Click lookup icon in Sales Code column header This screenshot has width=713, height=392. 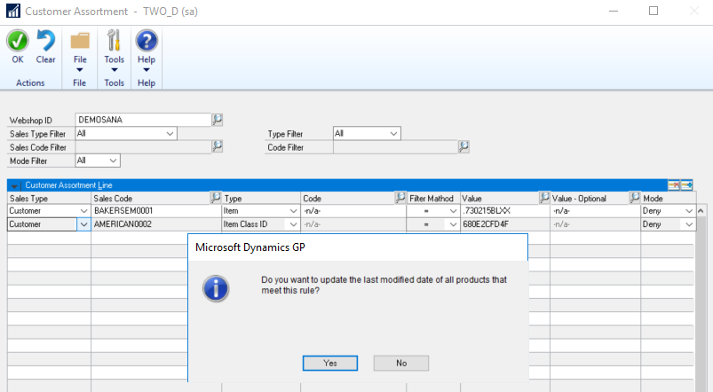click(x=216, y=198)
